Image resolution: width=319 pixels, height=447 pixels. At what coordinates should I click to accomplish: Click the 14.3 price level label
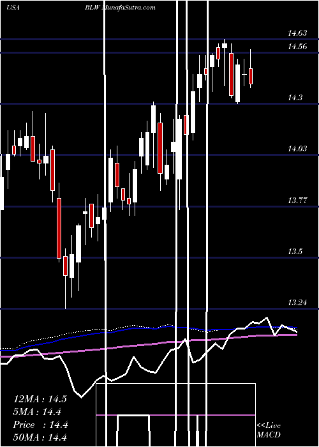point(295,98)
